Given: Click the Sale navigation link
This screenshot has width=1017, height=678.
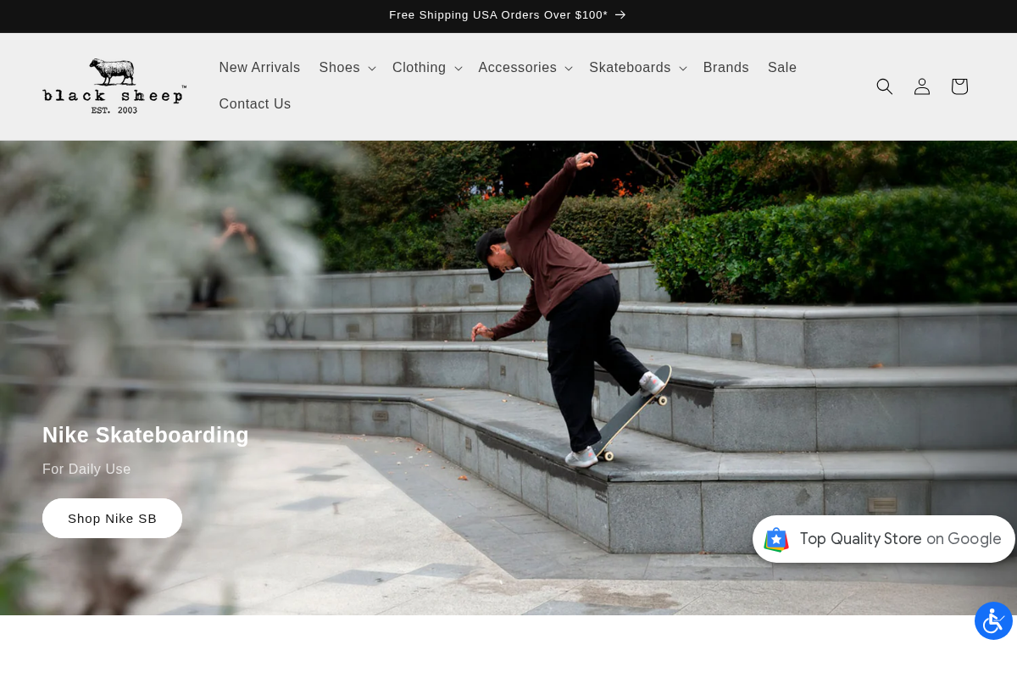Looking at the screenshot, I should pyautogui.click(x=781, y=68).
